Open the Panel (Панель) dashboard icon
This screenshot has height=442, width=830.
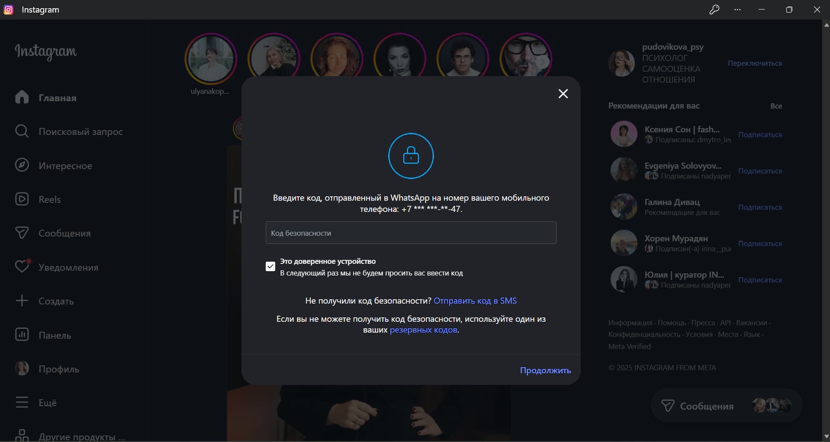22,335
